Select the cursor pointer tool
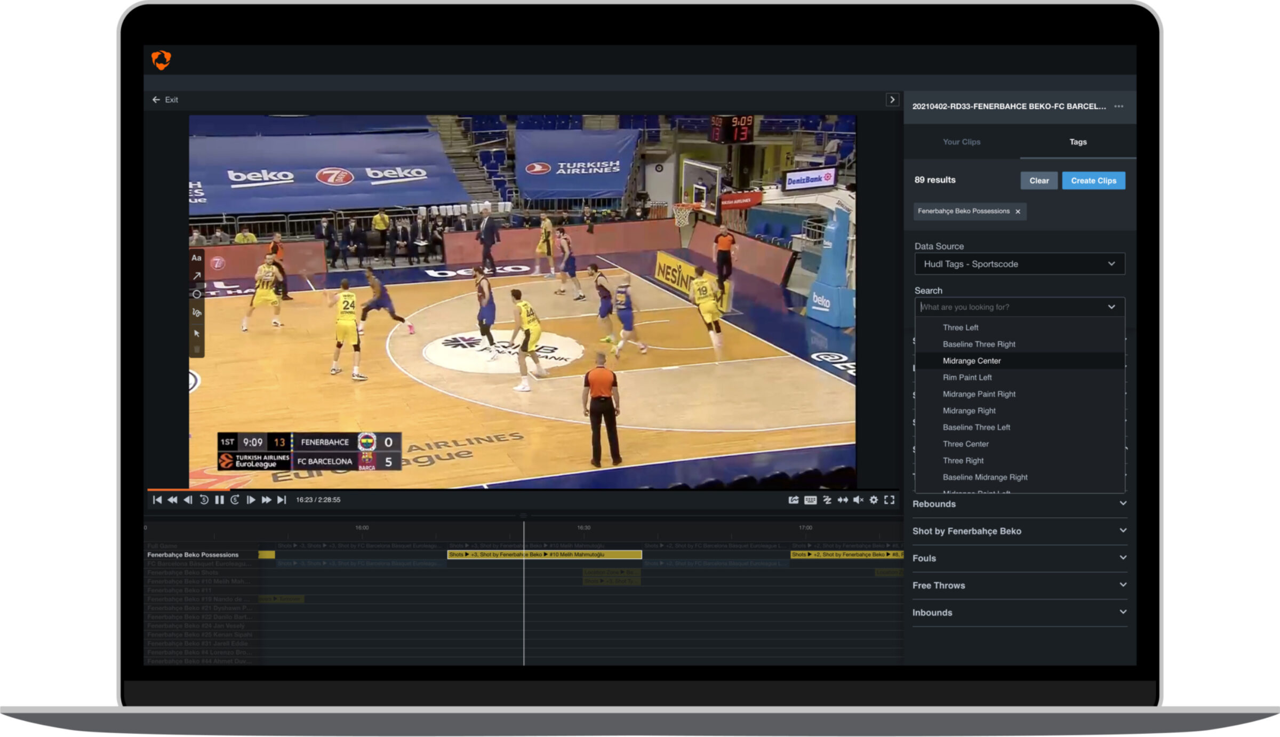Viewport: 1280px width, 737px height. (196, 333)
